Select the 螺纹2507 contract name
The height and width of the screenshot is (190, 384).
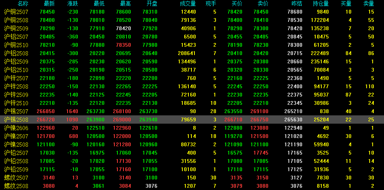click(x=16, y=178)
